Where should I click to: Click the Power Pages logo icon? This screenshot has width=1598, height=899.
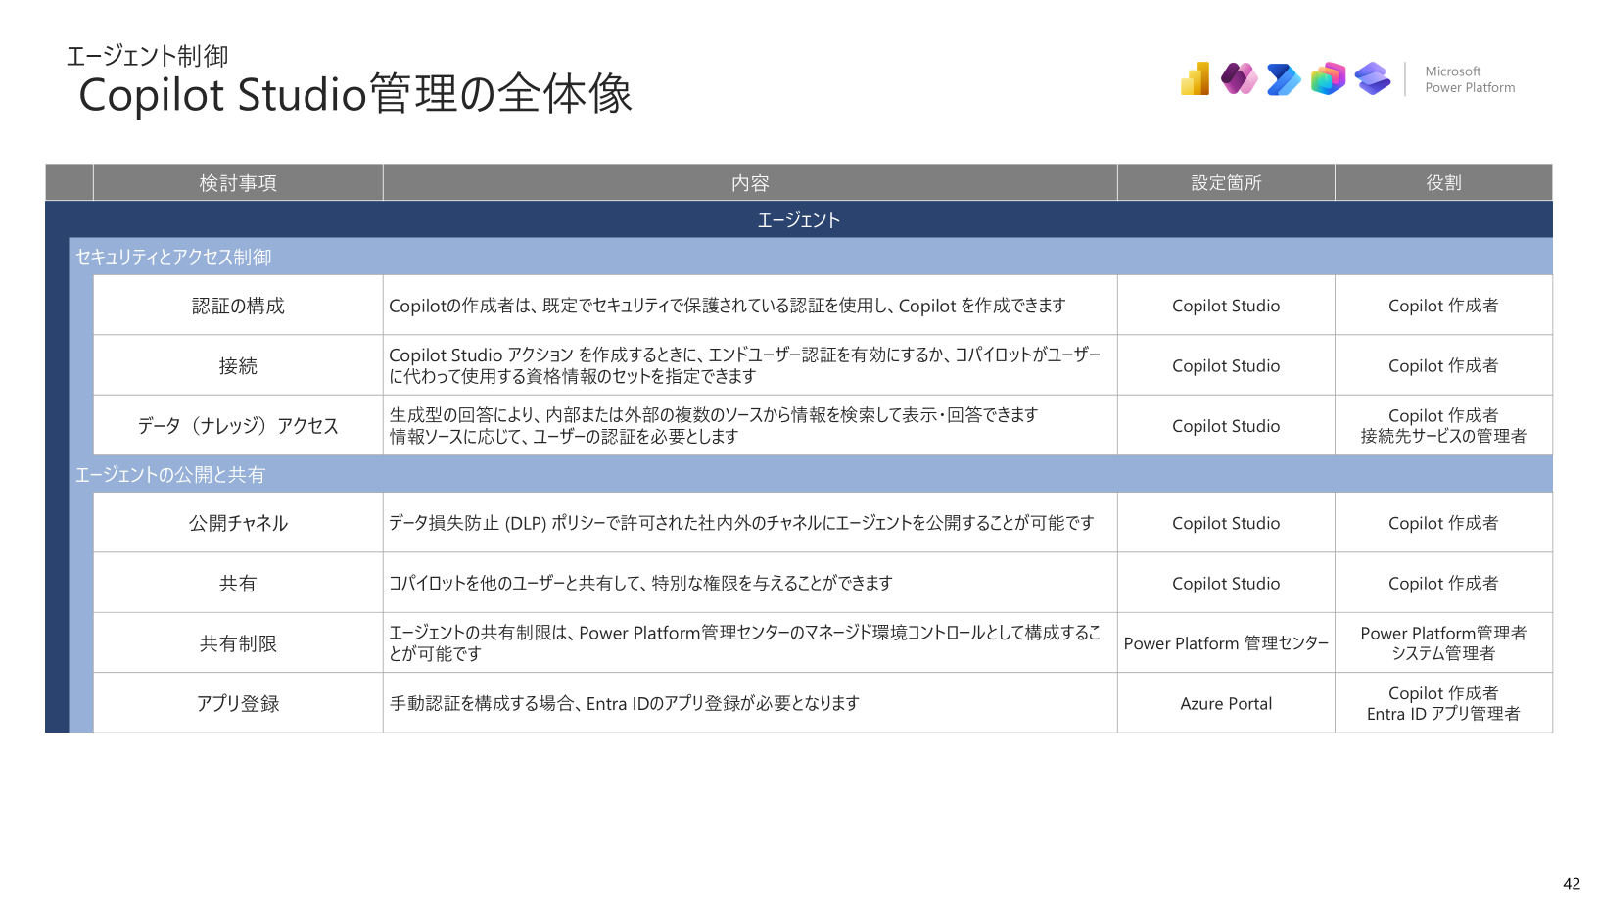(1373, 78)
